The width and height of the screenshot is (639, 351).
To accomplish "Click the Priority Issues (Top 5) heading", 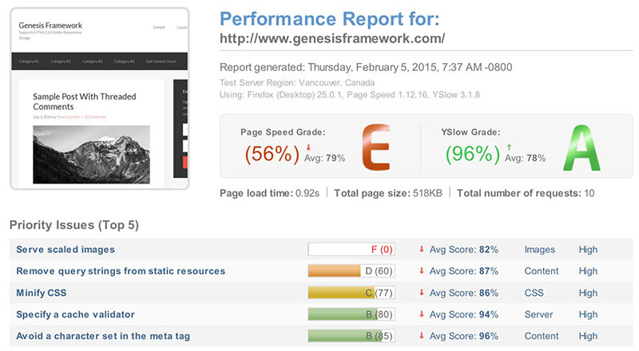I will (x=74, y=225).
